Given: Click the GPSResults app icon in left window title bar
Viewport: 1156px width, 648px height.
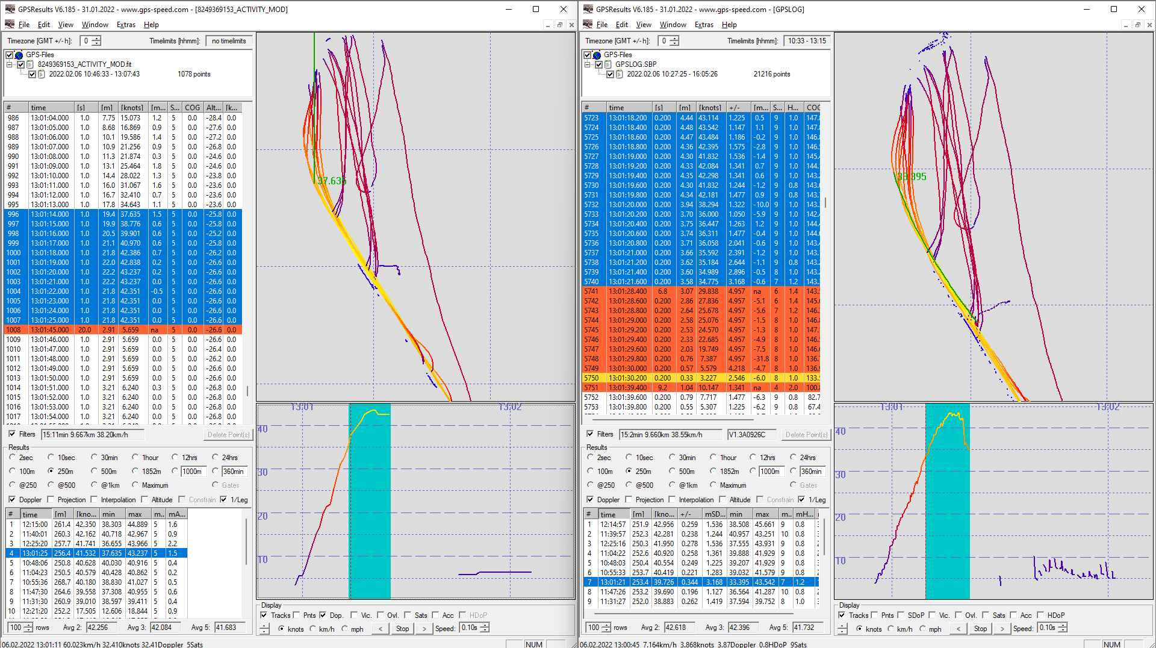Looking at the screenshot, I should tap(10, 9).
